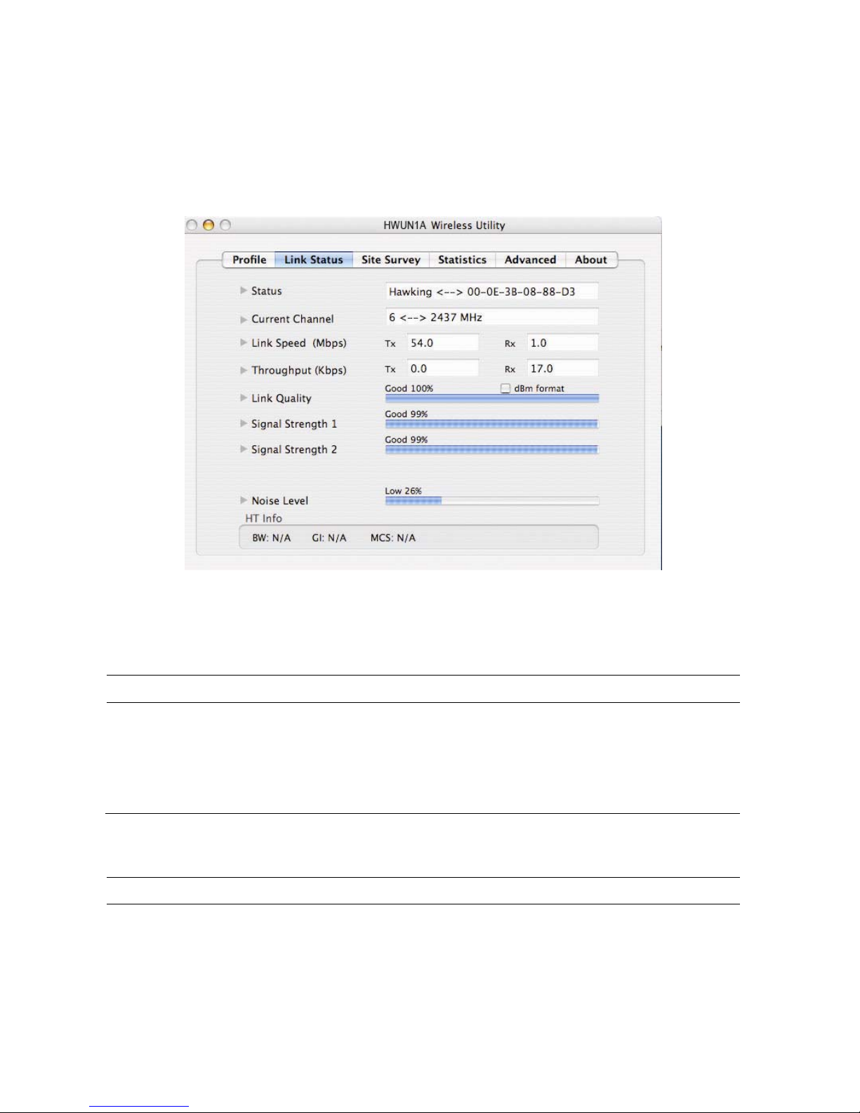860x1113 pixels.
Task: Select the Throughput Rx field 17.0
Action: pyautogui.click(x=563, y=369)
